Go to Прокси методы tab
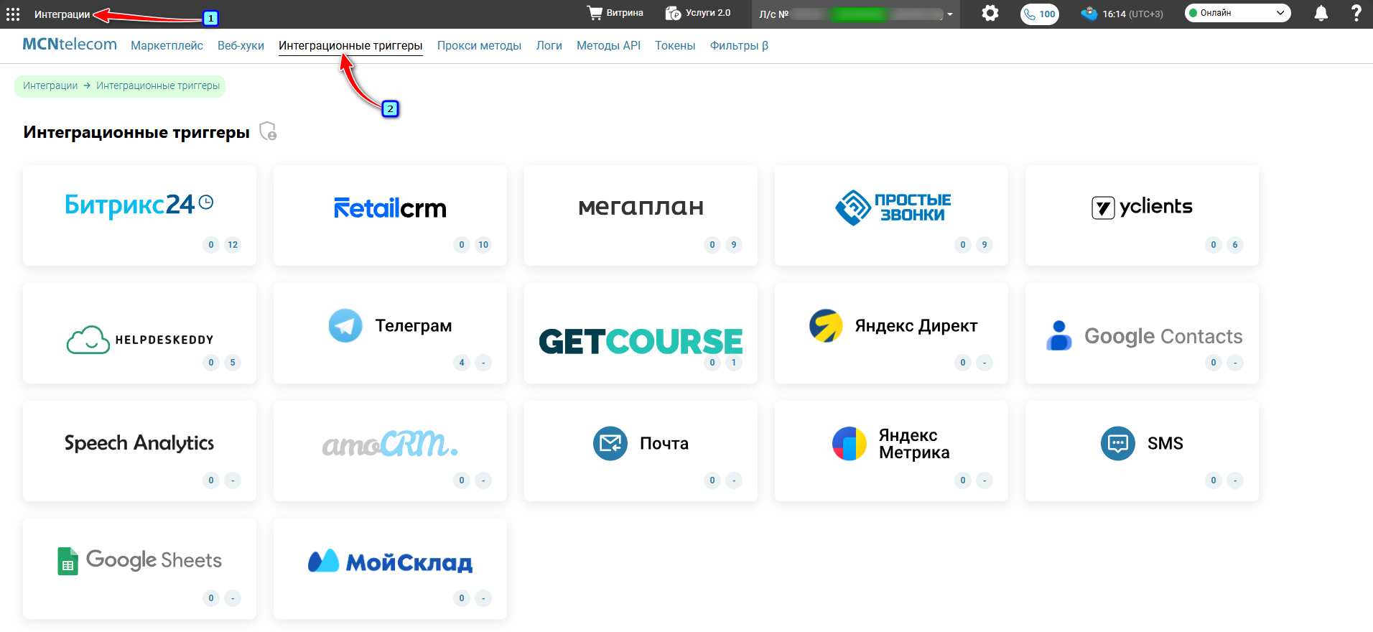Image resolution: width=1373 pixels, height=632 pixels. click(x=479, y=46)
